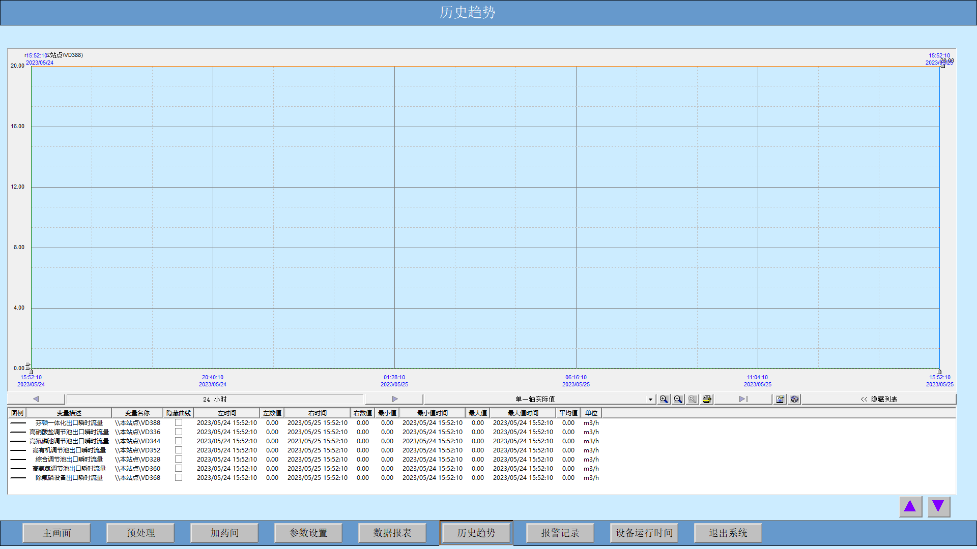977x549 pixels.
Task: Open the 预处理 page
Action: [140, 533]
